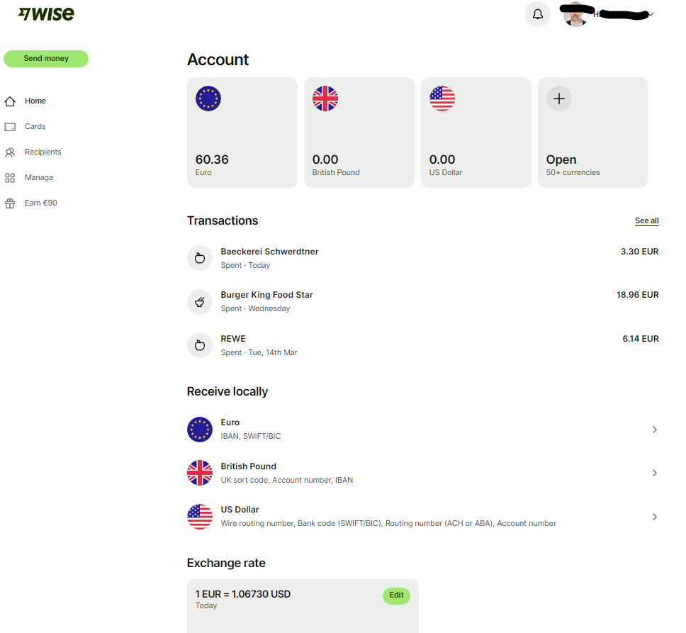Edit the exchange rate
This screenshot has height=633, width=686.
396,595
